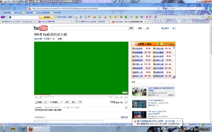The height and width of the screenshot is (132, 212).
Task: Click the browser stop loading icon
Action: tap(20, 9)
